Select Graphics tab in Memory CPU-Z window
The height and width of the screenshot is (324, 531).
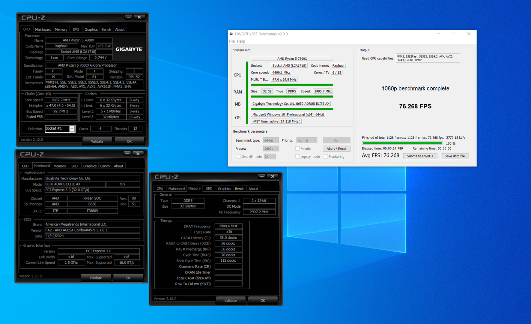click(225, 188)
